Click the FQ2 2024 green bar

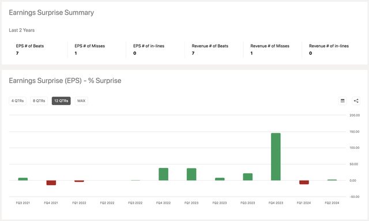pyautogui.click(x=332, y=180)
